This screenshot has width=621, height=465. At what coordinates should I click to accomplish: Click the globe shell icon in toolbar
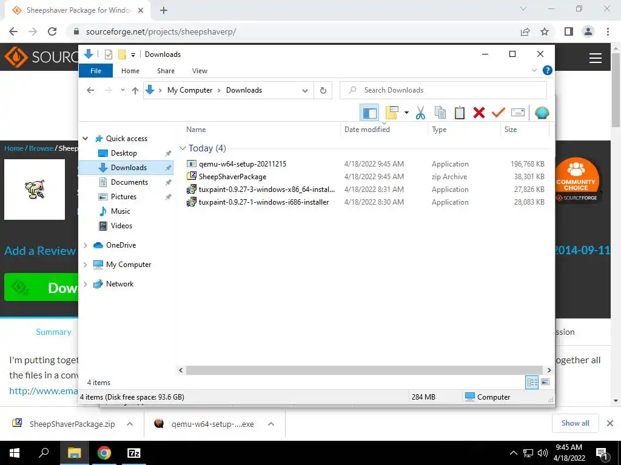pos(542,113)
